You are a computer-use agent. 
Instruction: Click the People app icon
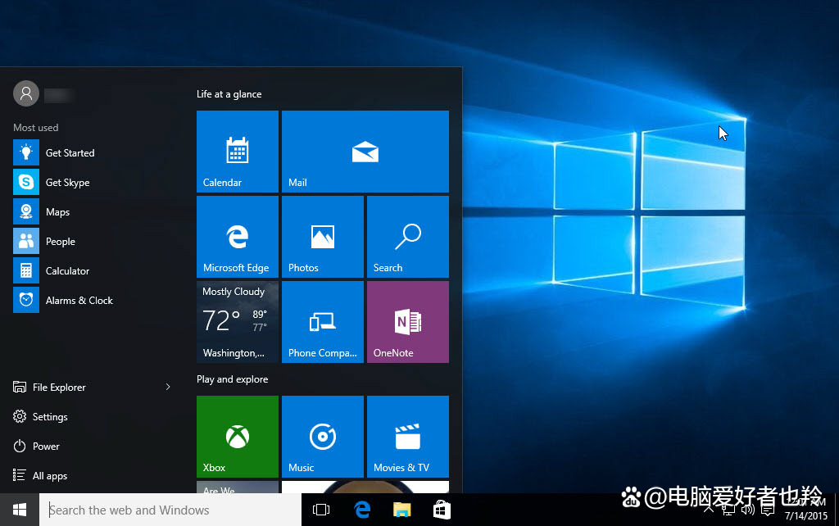click(x=26, y=241)
